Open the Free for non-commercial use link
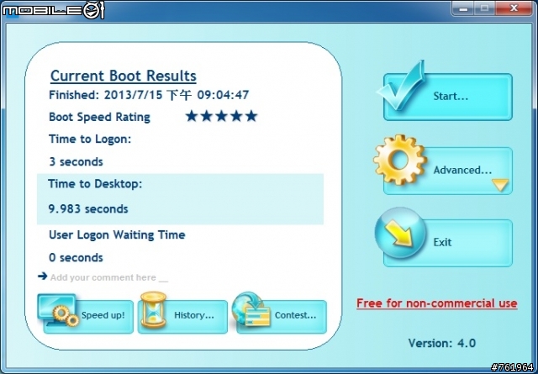 (437, 303)
